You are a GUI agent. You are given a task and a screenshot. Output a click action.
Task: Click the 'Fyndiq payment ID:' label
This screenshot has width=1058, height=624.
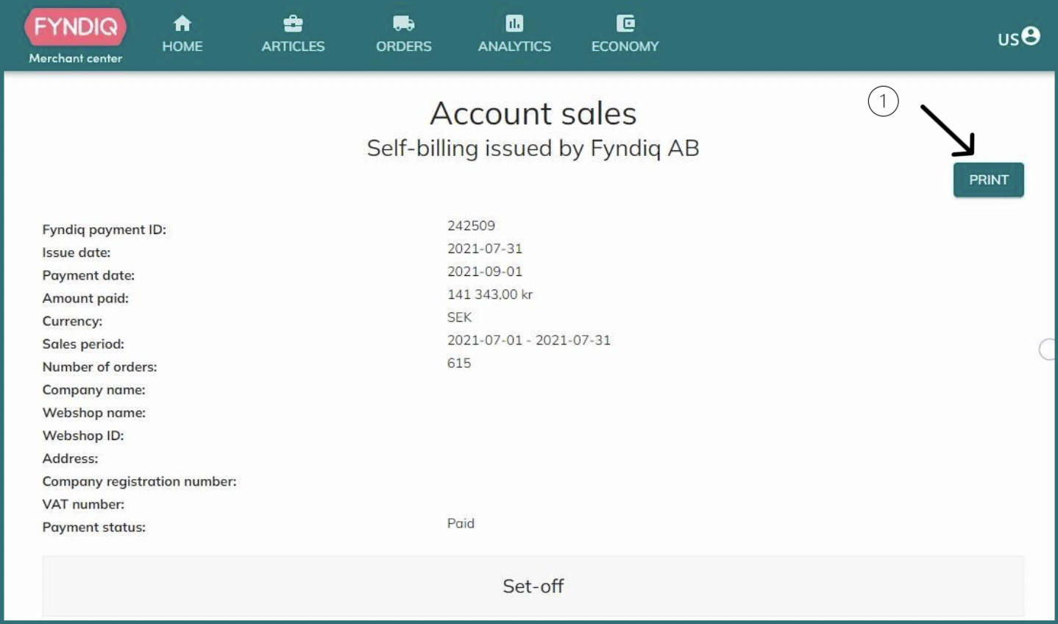(104, 230)
